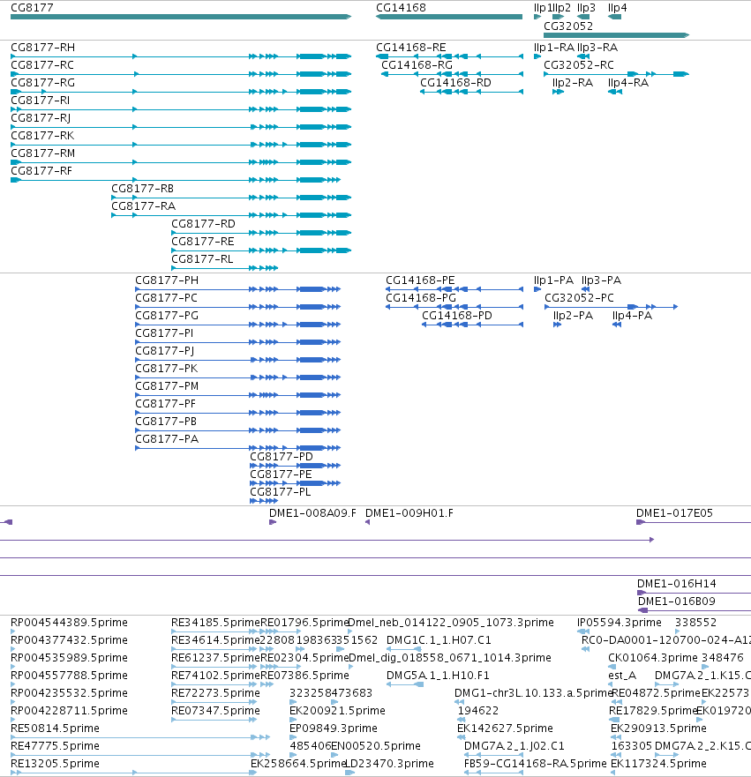The image size is (751, 777).
Task: Select transcript CG8177-RJ label
Action: (x=41, y=118)
